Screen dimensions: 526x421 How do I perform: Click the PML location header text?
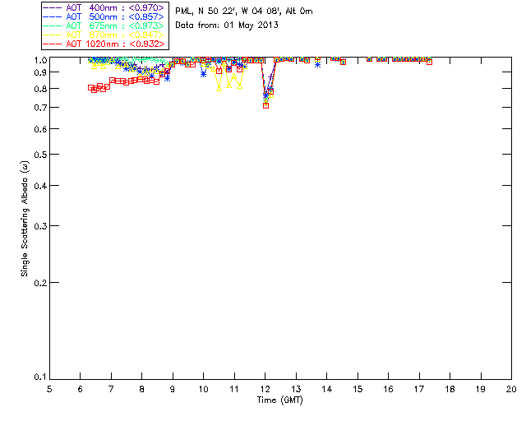point(244,12)
